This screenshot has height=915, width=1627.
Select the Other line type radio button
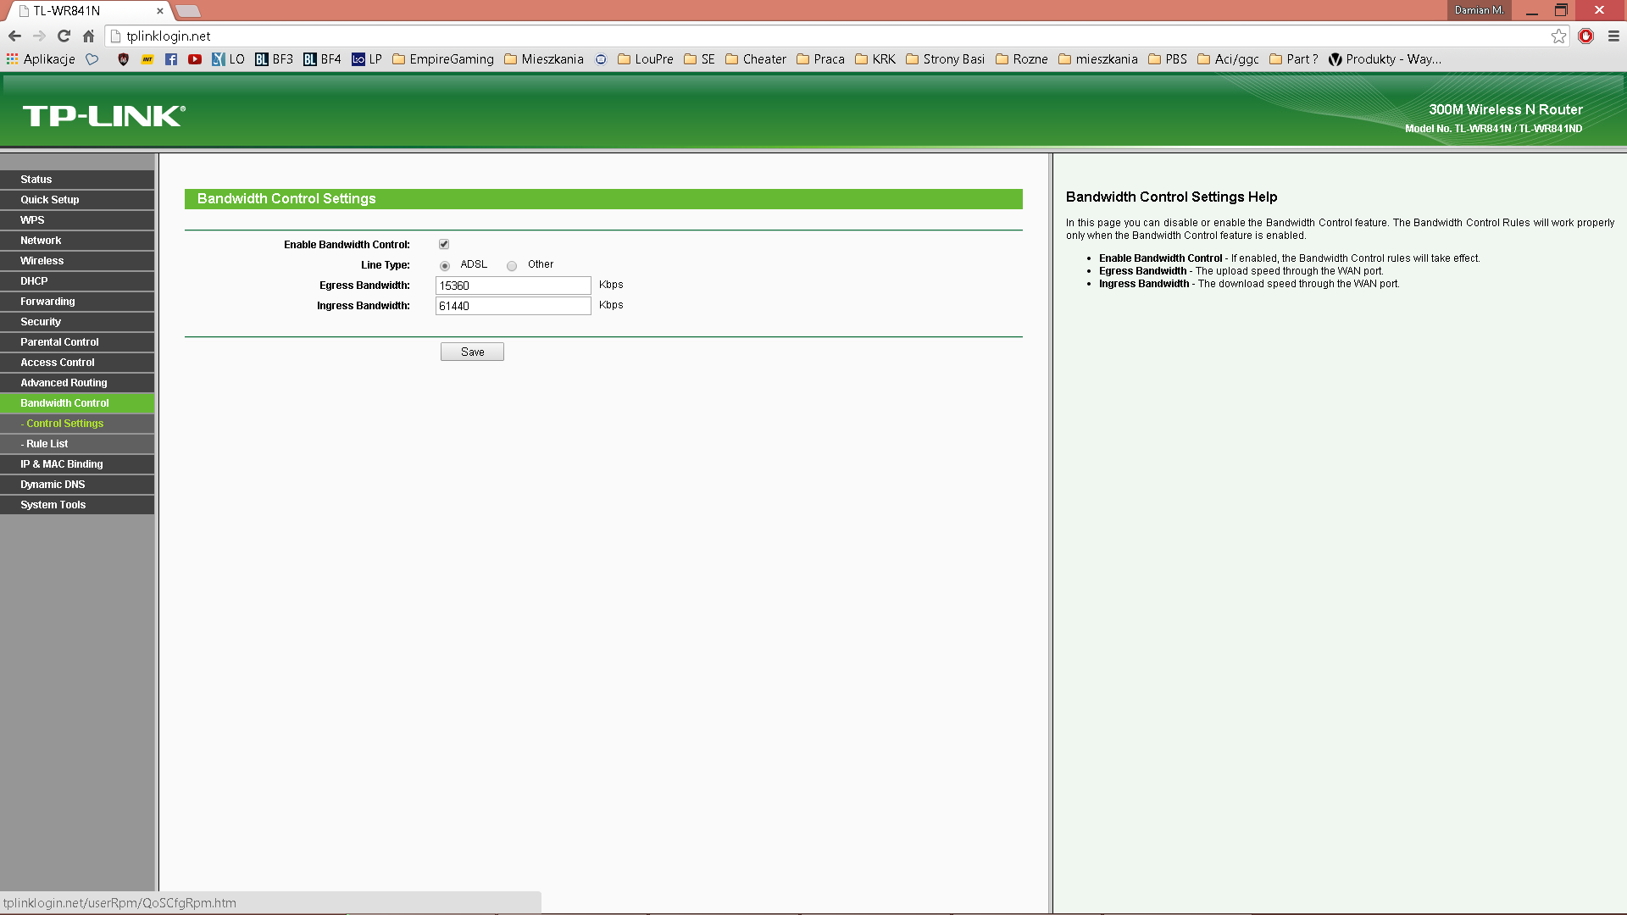coord(512,266)
